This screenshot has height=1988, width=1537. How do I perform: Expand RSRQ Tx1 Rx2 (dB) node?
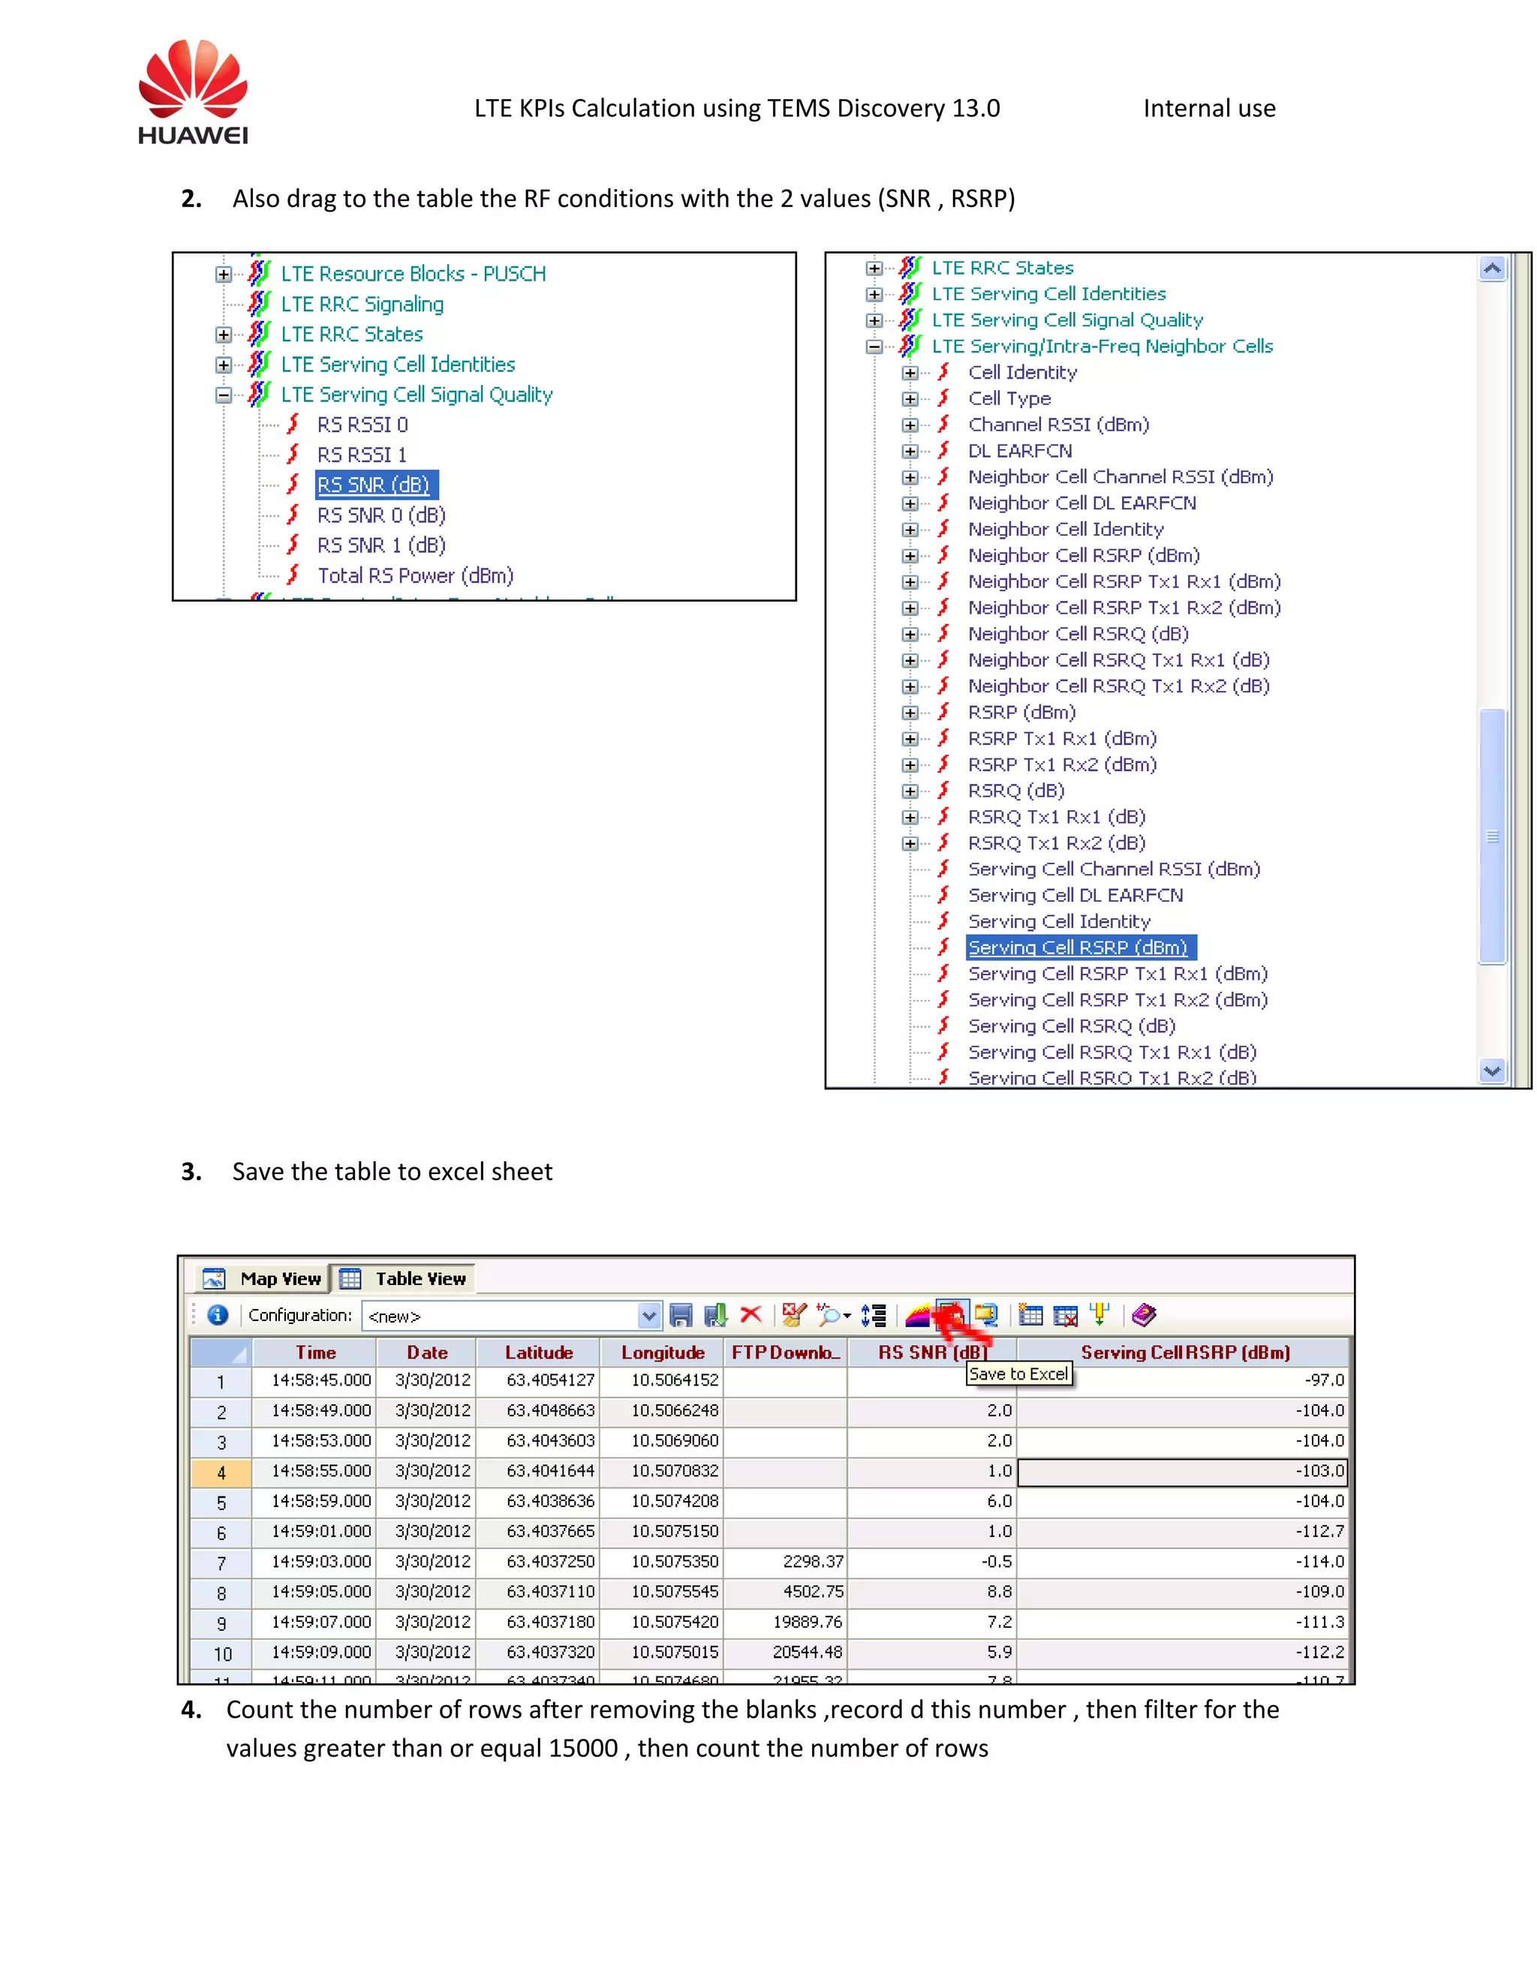click(x=910, y=843)
